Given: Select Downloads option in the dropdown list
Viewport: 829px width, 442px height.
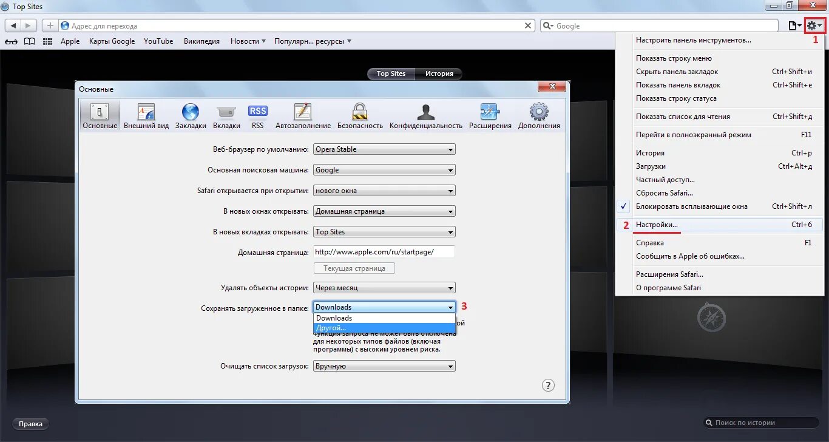Looking at the screenshot, I should point(384,318).
